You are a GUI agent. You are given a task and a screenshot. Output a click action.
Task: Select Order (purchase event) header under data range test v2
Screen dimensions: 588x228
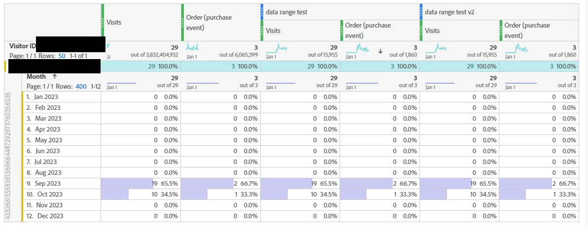click(x=539, y=31)
